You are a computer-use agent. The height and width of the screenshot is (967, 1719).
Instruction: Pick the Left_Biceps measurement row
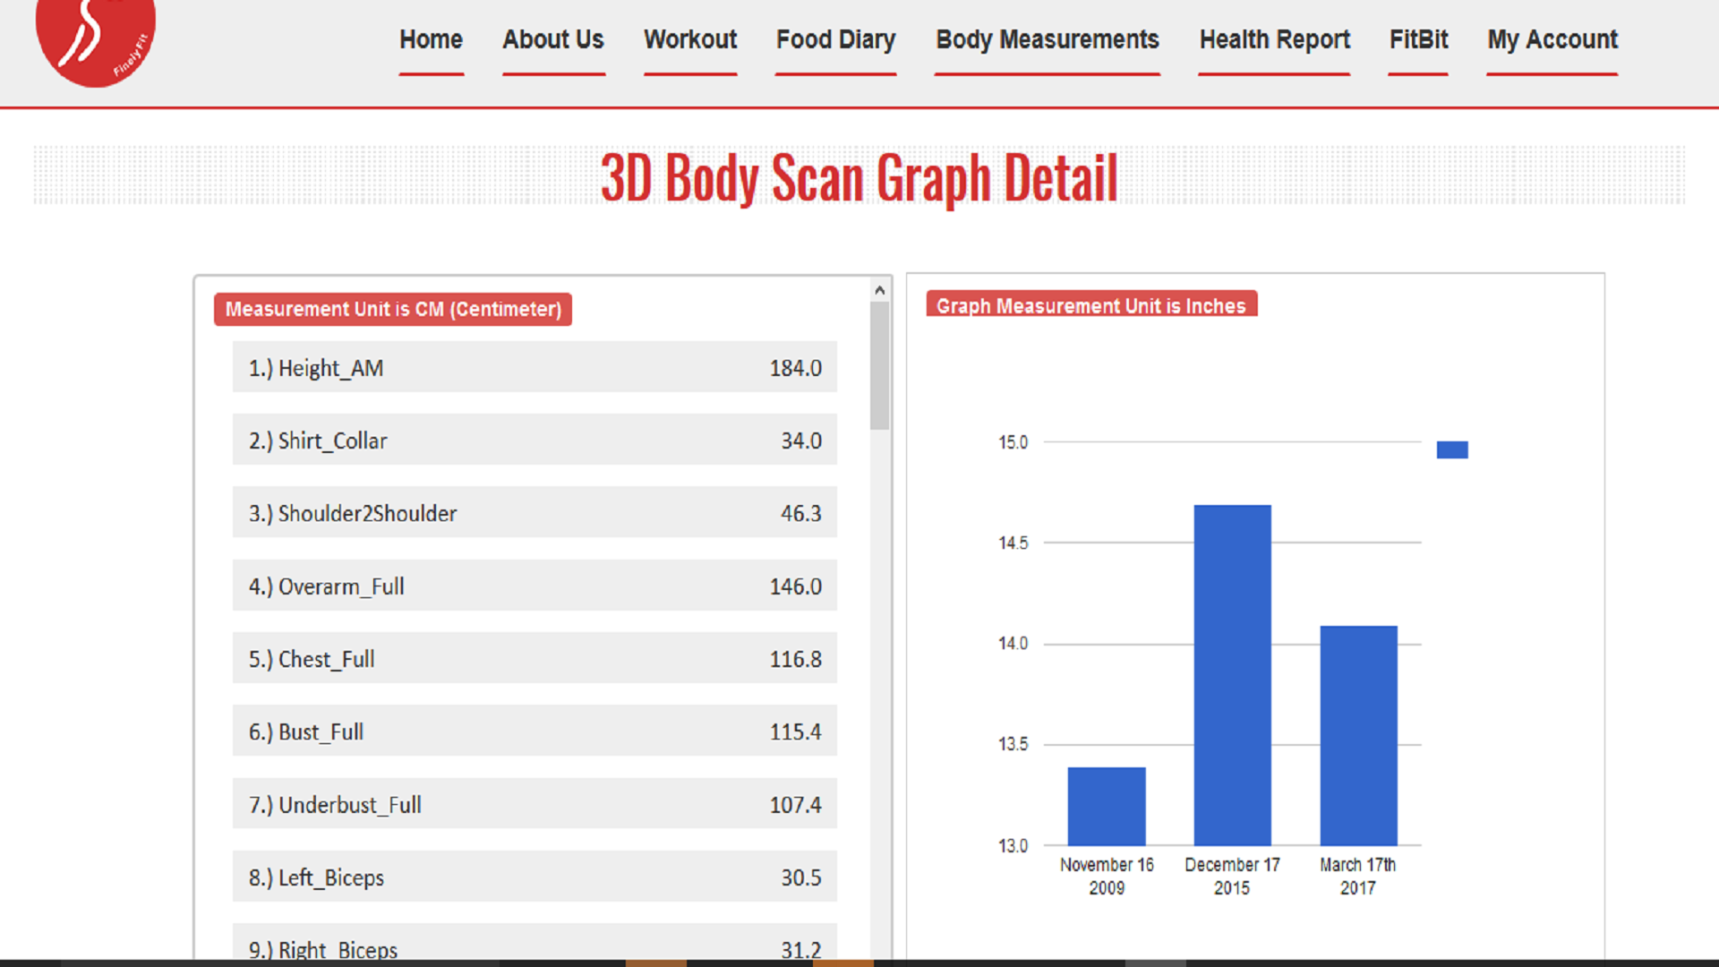[535, 877]
